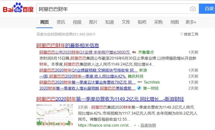Viewport: 215px width, 130px height.
Task: Click the Baidu logo
Action: pyautogui.click(x=18, y=8)
